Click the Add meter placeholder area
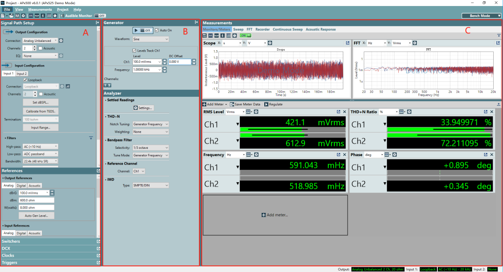This screenshot has height=272, width=503. click(x=275, y=214)
